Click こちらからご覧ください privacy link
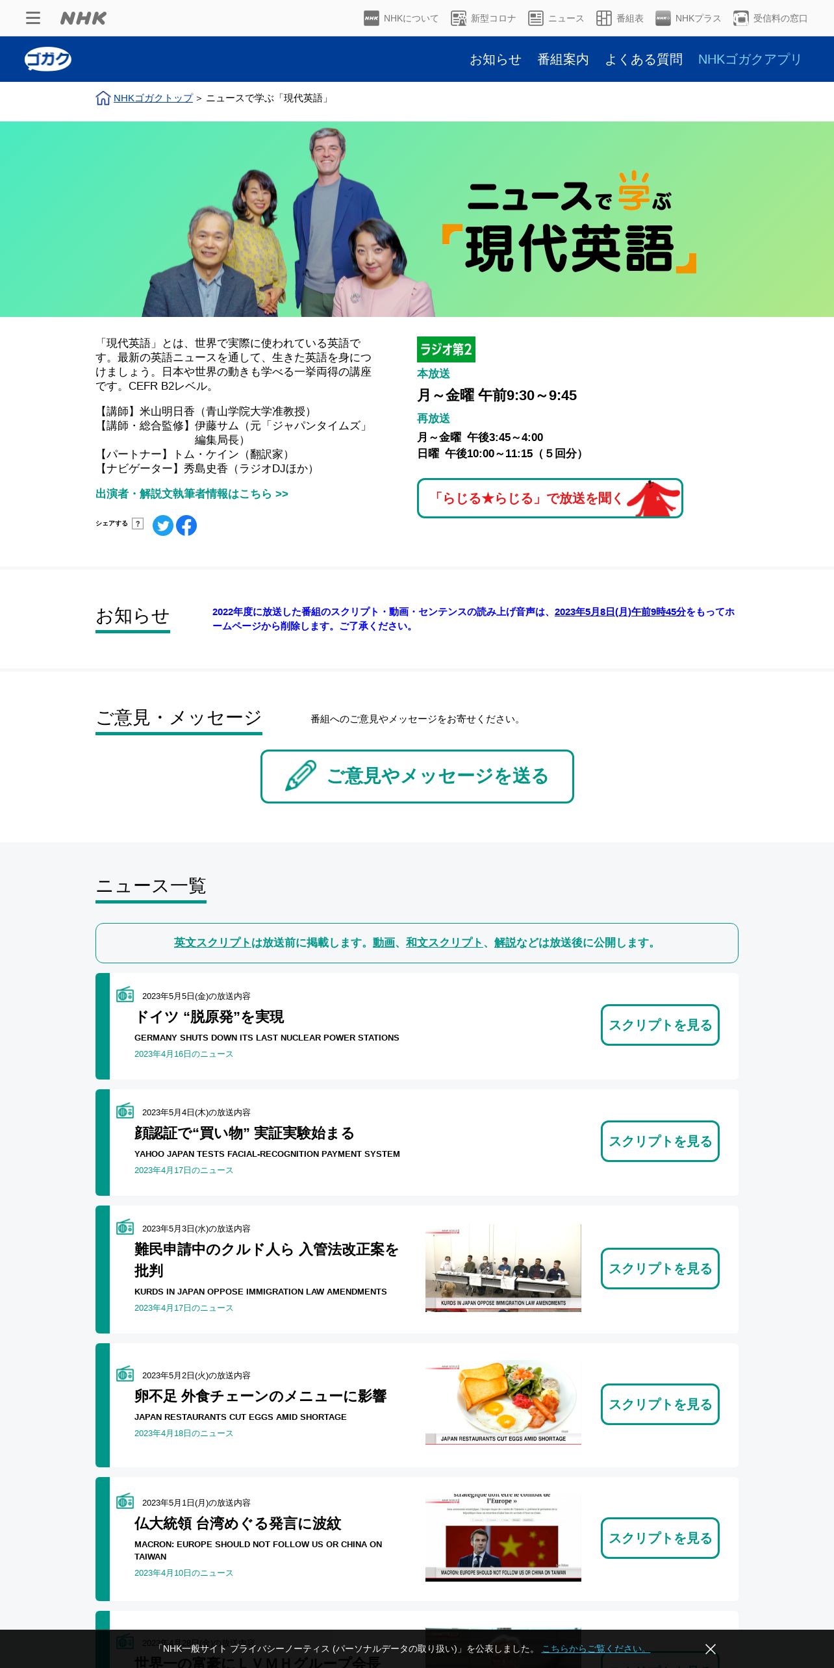This screenshot has height=1668, width=834. (x=596, y=1649)
